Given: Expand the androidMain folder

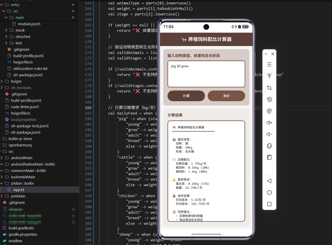Looking at the screenshot, I should [x=2, y=158].
